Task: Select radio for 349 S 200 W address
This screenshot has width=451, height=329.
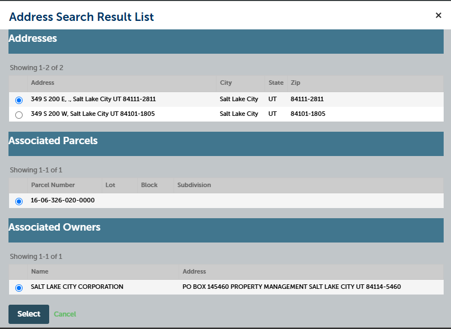Action: point(19,115)
